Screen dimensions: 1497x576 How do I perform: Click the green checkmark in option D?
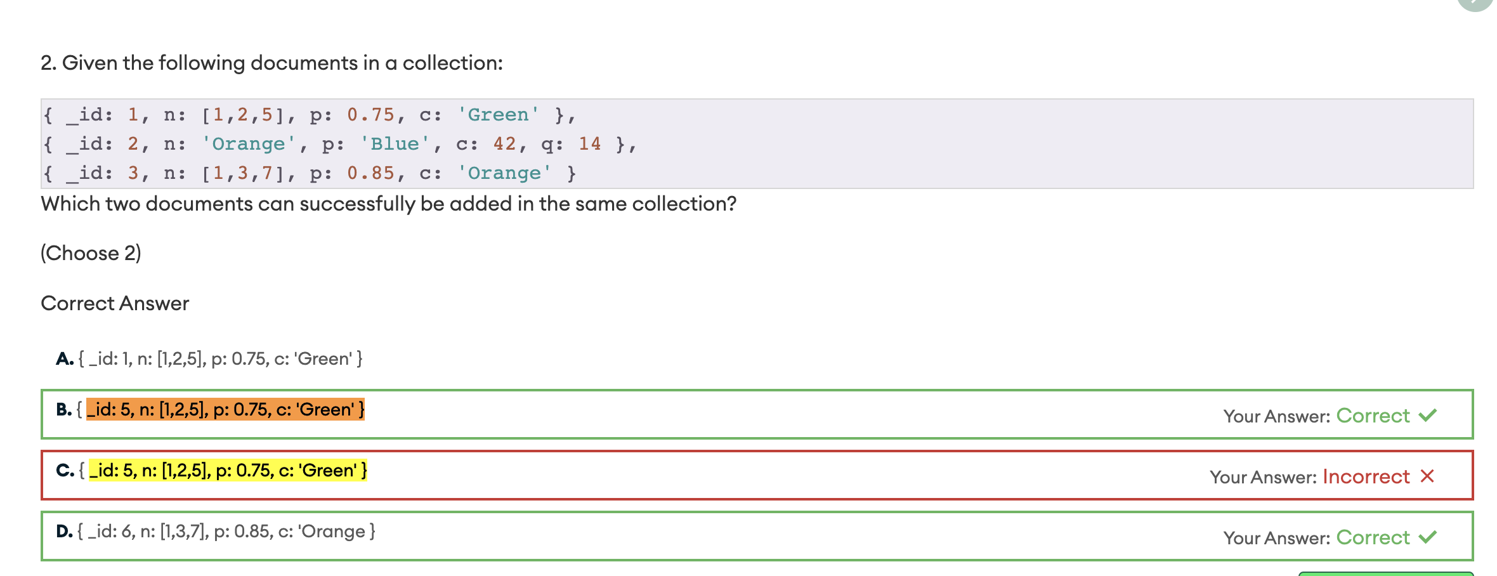click(x=1428, y=537)
